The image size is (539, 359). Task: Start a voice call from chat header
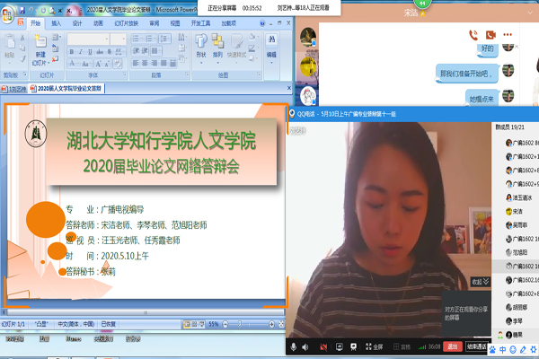coord(473,35)
